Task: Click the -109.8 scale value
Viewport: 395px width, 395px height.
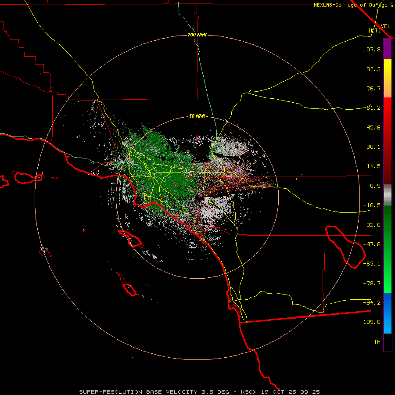Action: coord(370,322)
